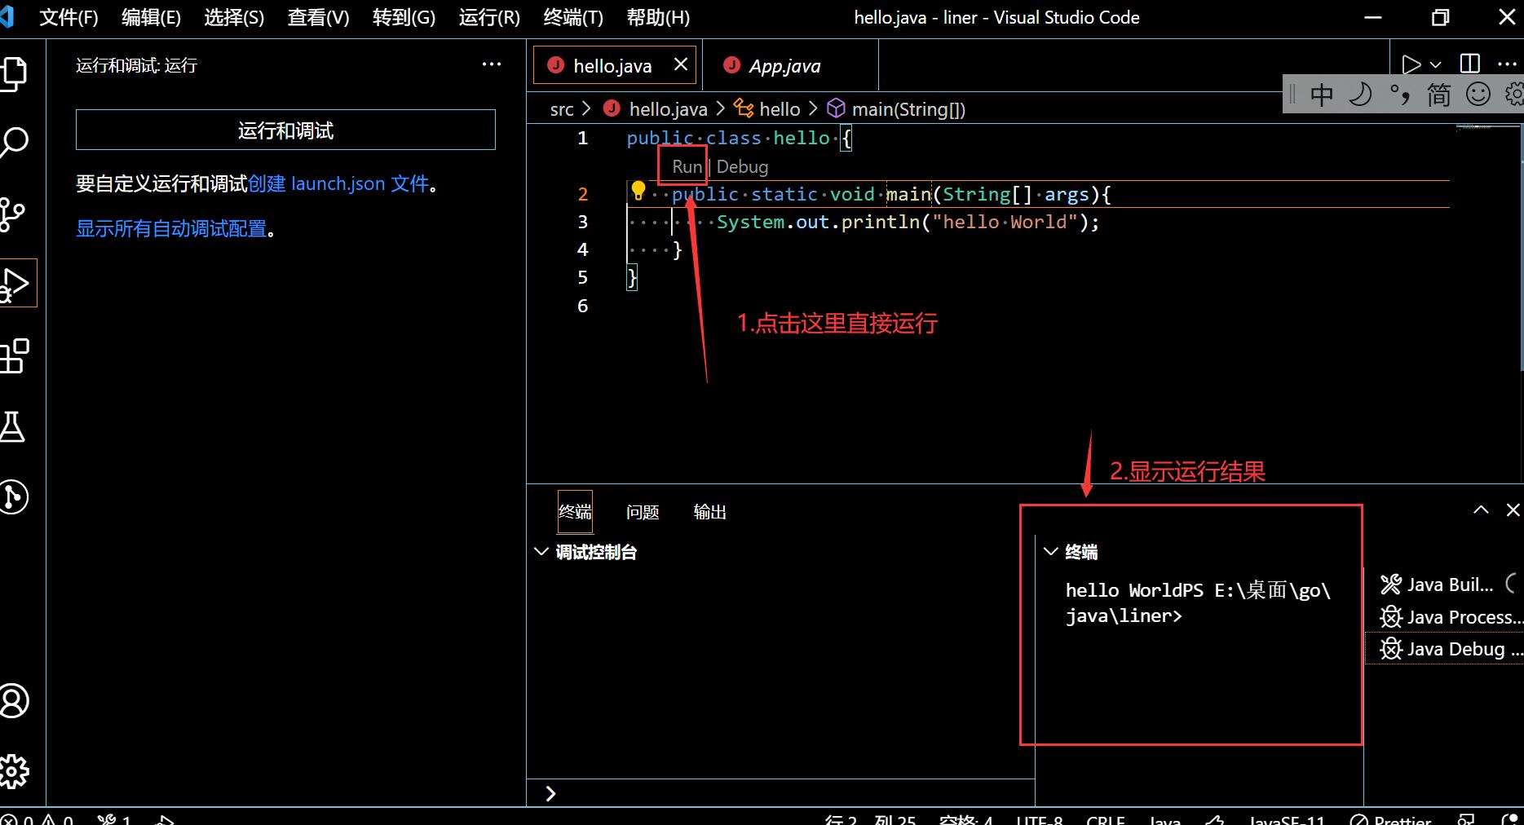Open the Extensions view icon
The image size is (1524, 825).
pyautogui.click(x=16, y=356)
